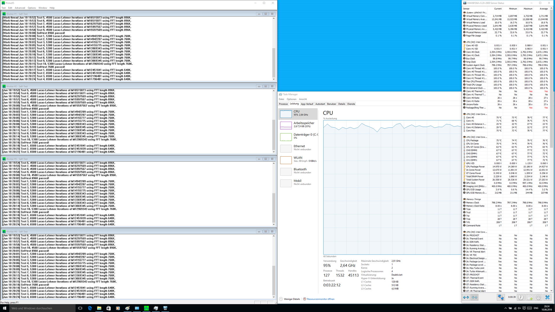Show hidden tray icons chevron
The width and height of the screenshot is (555, 312).
(506, 308)
